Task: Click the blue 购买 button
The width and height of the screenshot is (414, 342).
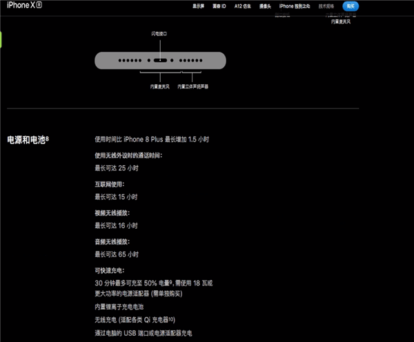Action: point(351,6)
